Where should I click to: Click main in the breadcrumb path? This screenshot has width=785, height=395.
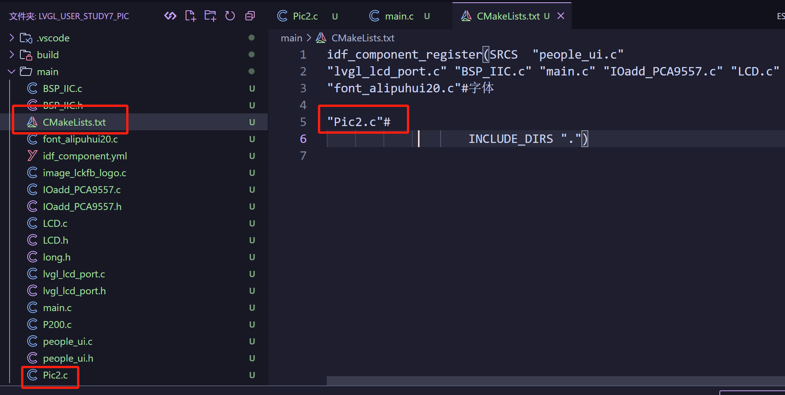click(x=291, y=38)
